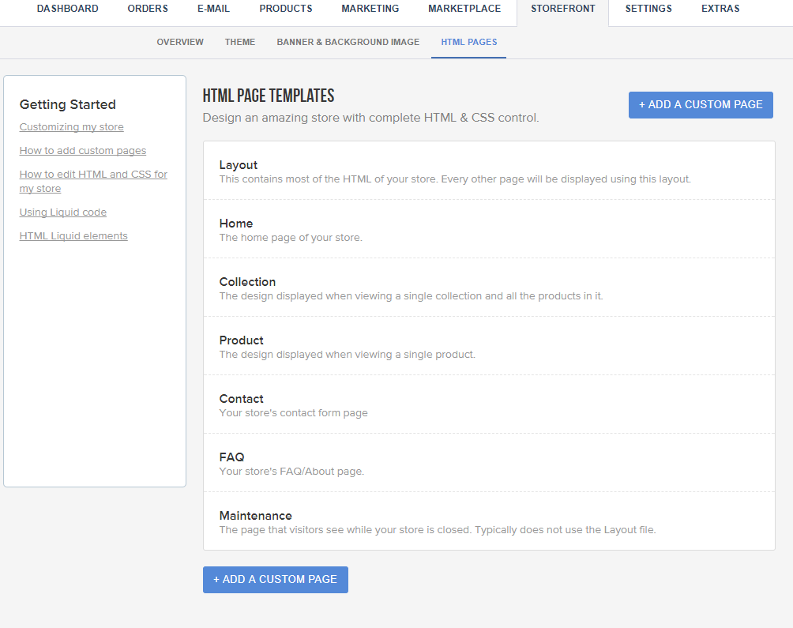
Task: Click the Getting Started heading
Action: point(68,104)
